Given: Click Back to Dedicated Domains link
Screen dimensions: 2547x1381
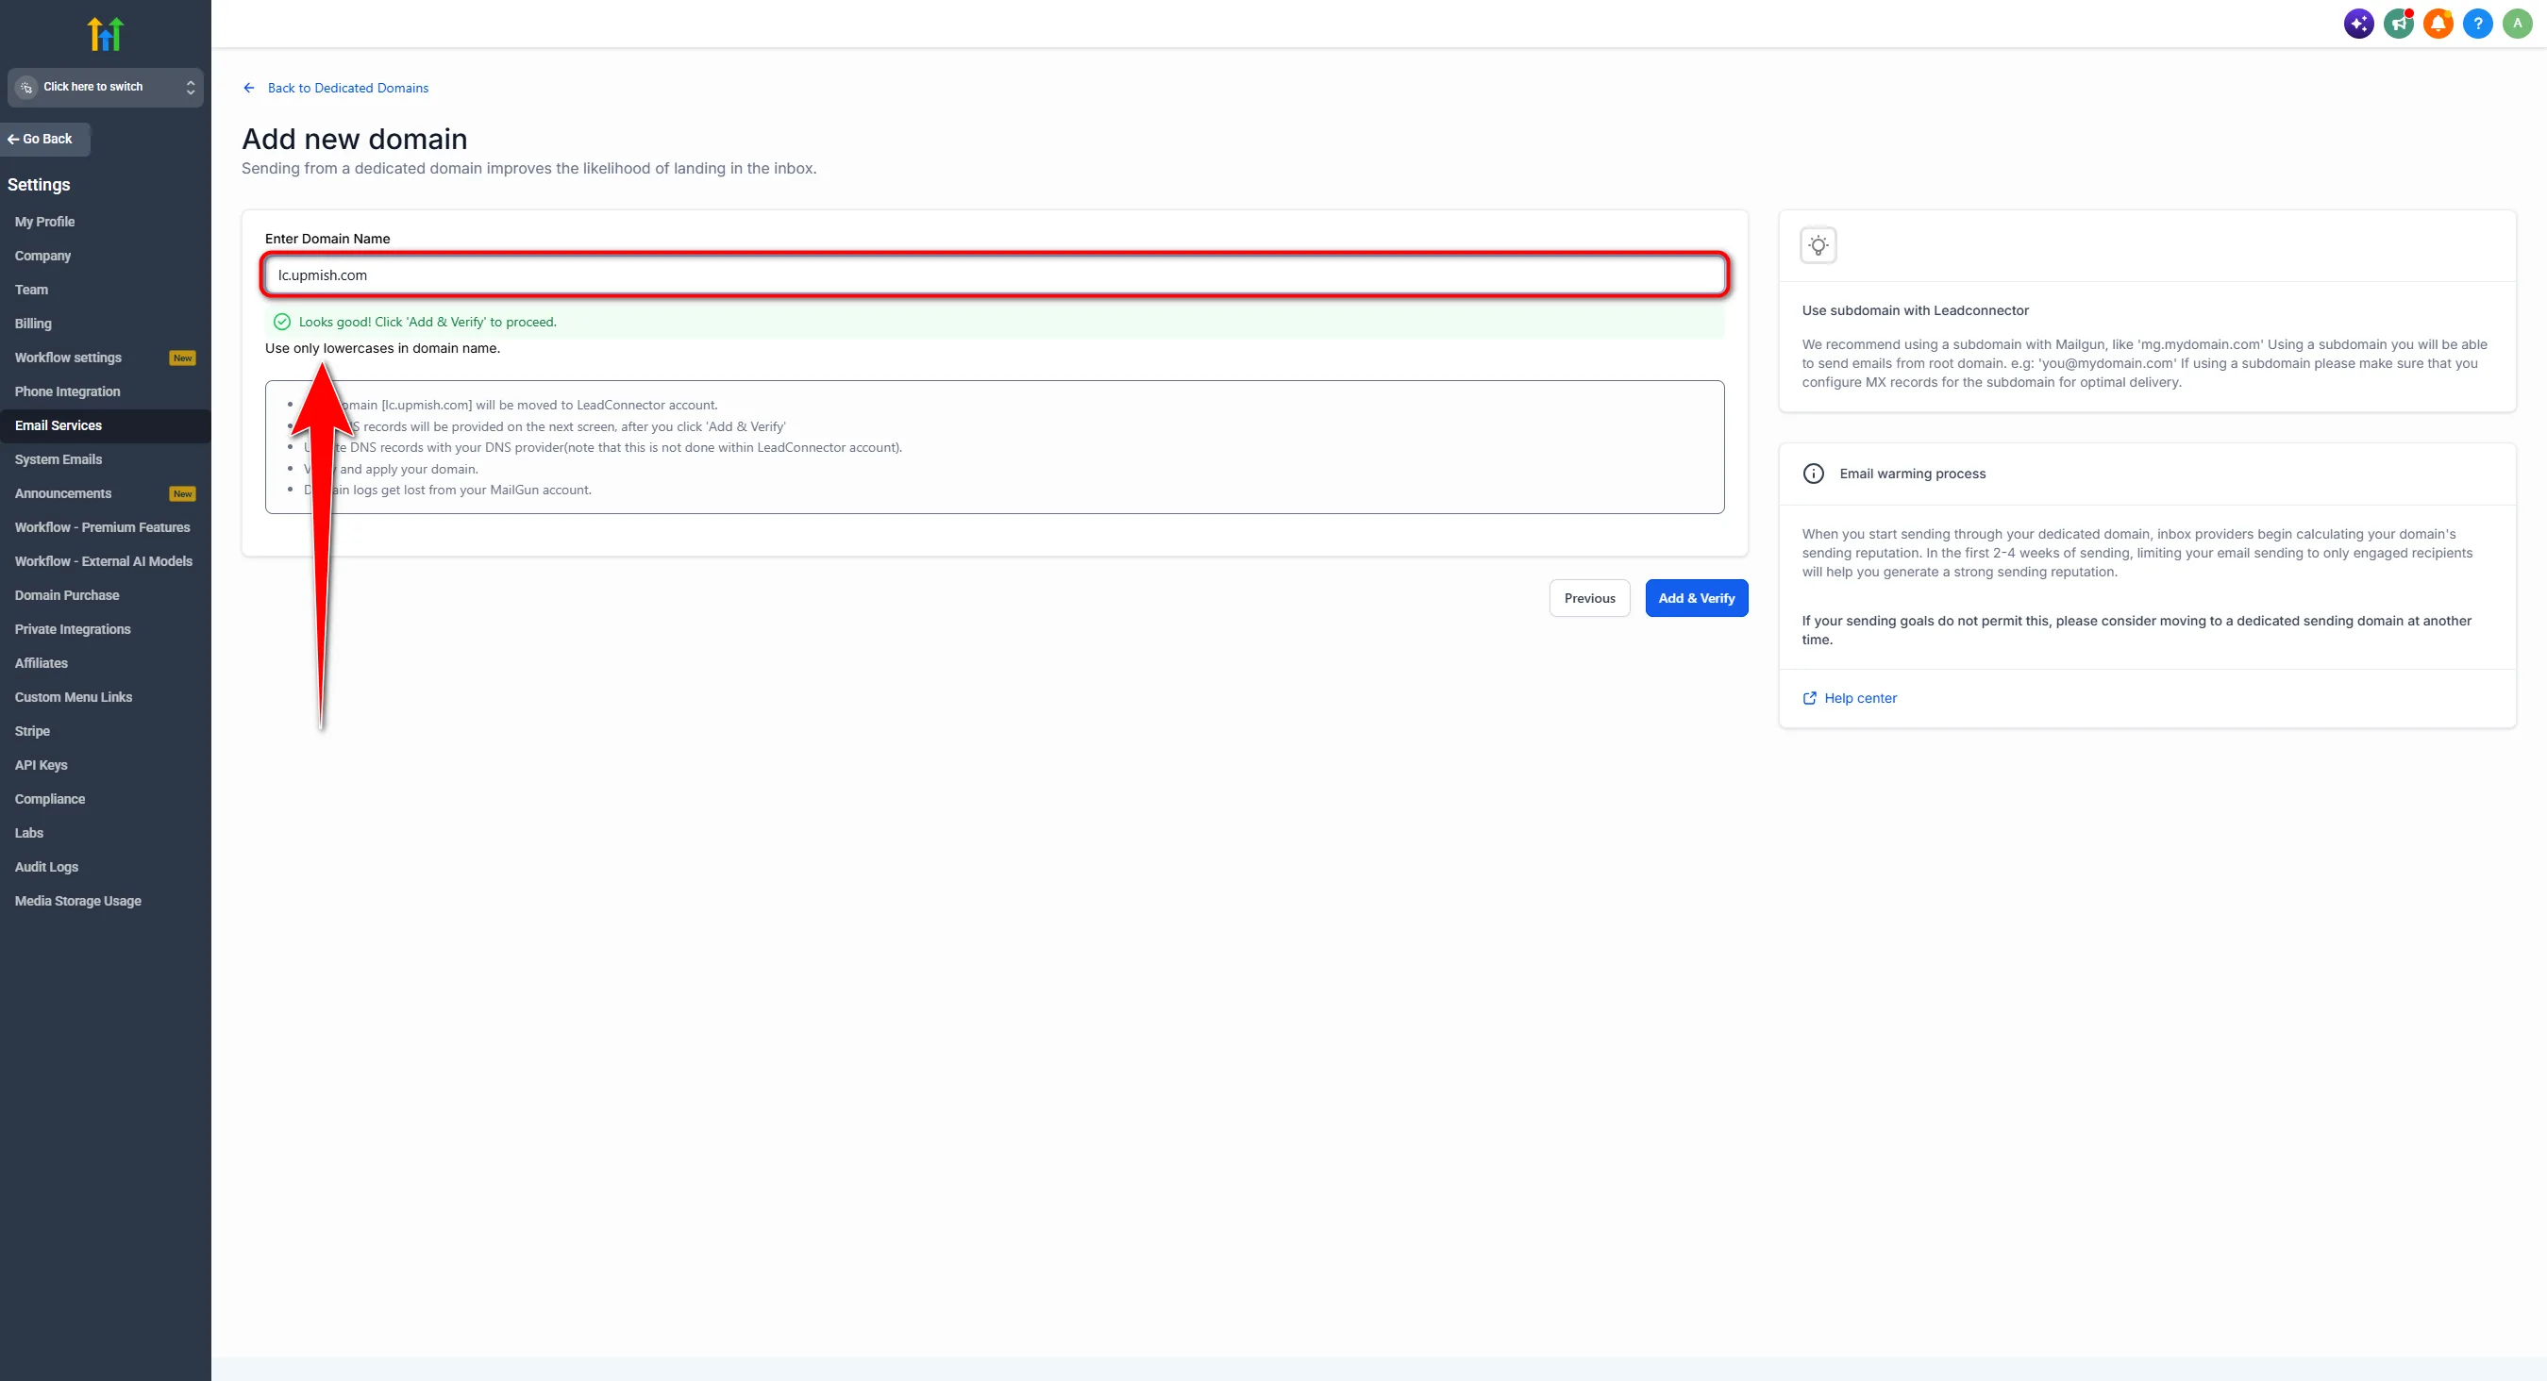Looking at the screenshot, I should point(348,88).
